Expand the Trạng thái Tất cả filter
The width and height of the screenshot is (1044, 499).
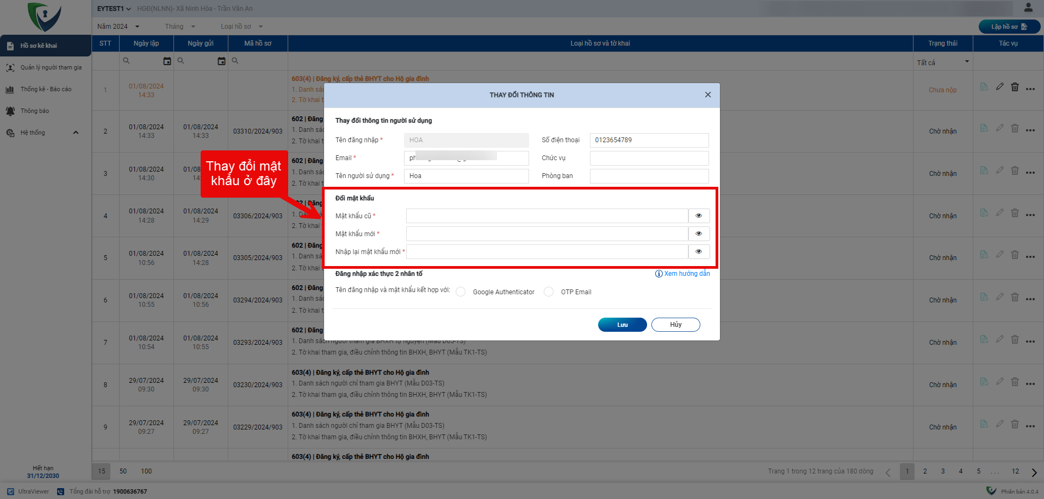(942, 62)
